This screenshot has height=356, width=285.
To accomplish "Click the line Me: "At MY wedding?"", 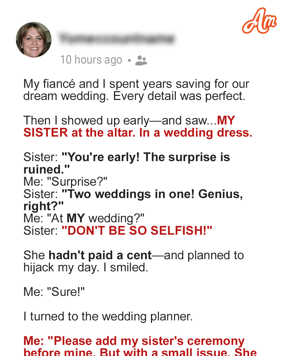I will pos(84,218).
